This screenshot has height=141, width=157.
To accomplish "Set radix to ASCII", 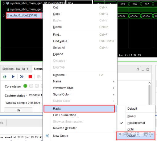I will 135,136.
